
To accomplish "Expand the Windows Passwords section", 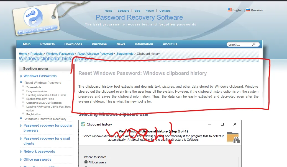I will [x=21, y=76].
